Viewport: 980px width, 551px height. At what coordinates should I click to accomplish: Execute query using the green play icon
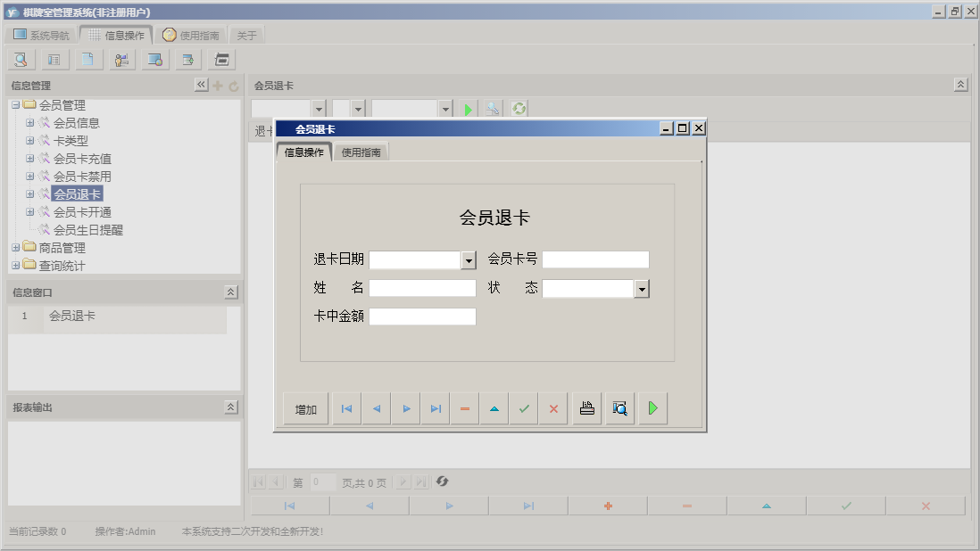pyautogui.click(x=469, y=109)
